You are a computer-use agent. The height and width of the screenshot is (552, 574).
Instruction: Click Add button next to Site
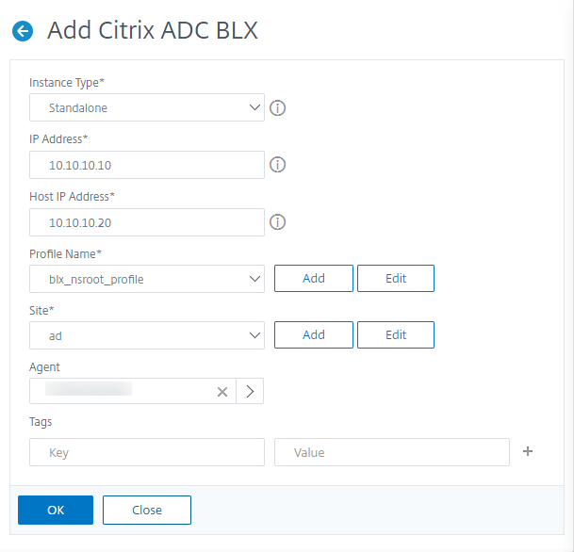314,334
